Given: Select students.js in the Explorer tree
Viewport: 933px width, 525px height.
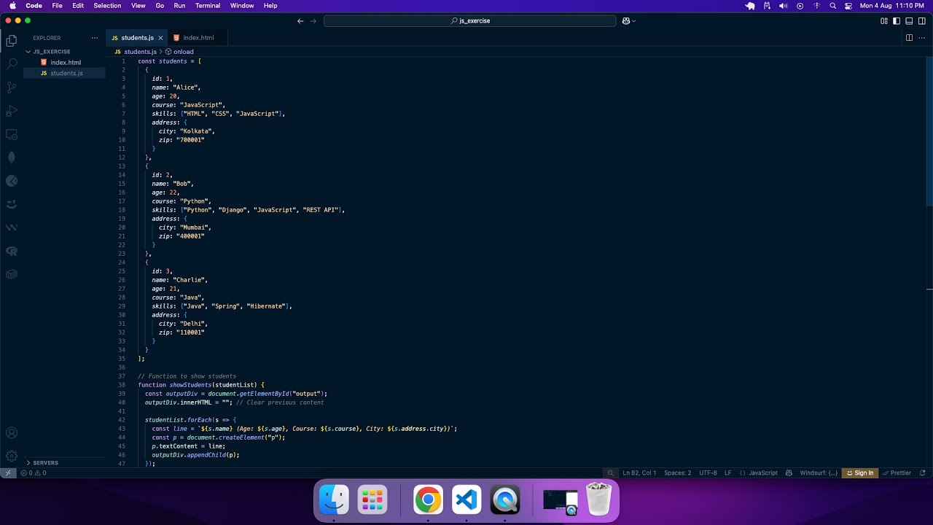Looking at the screenshot, I should (66, 74).
